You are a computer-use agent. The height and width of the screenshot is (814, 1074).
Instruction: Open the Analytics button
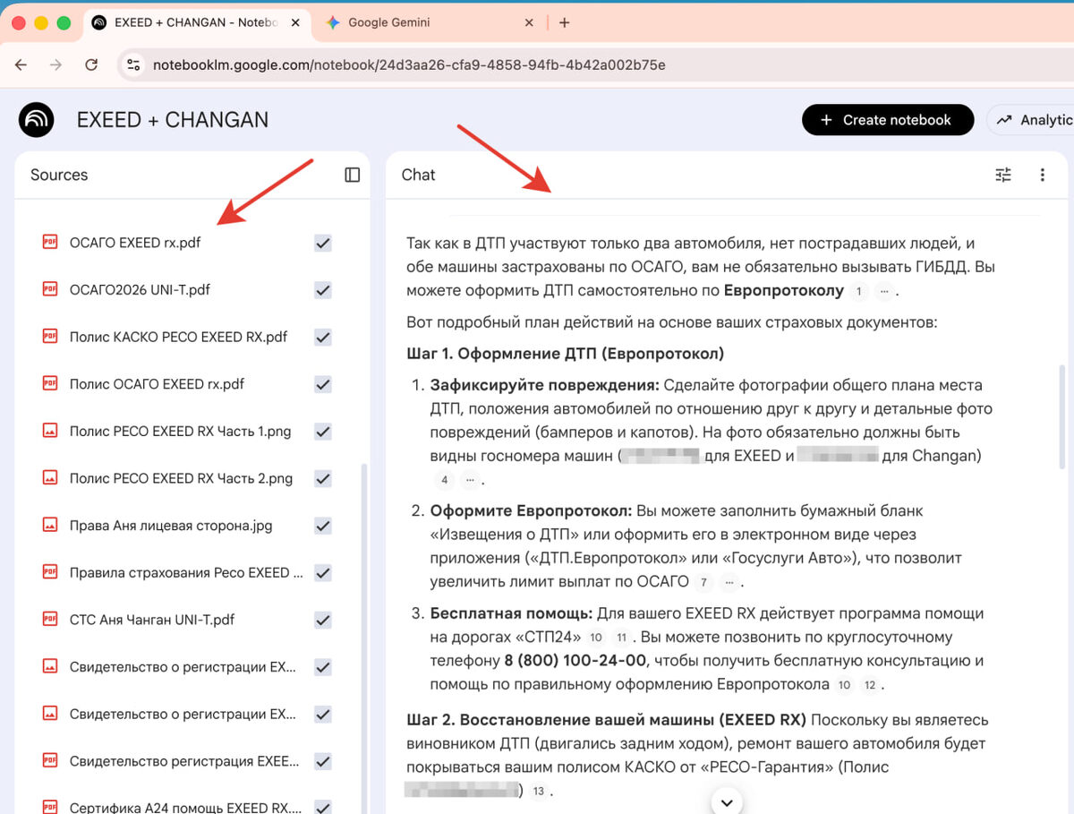(x=1030, y=120)
